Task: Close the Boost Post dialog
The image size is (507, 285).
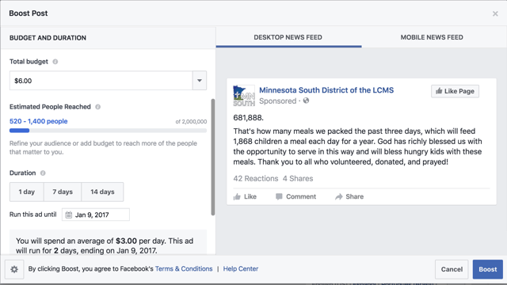Action: pyautogui.click(x=495, y=13)
